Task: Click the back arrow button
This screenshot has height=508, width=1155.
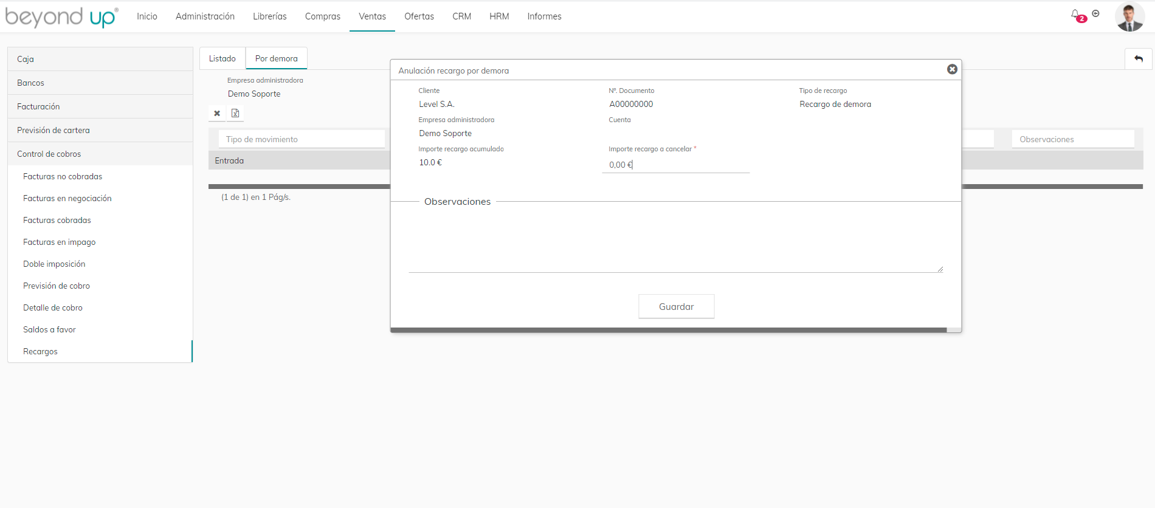Action: [x=1138, y=59]
